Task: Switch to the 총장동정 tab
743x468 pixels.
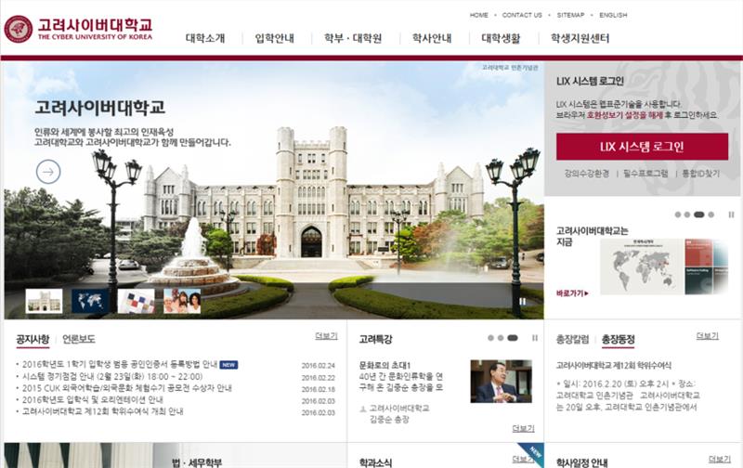Action: pos(618,339)
